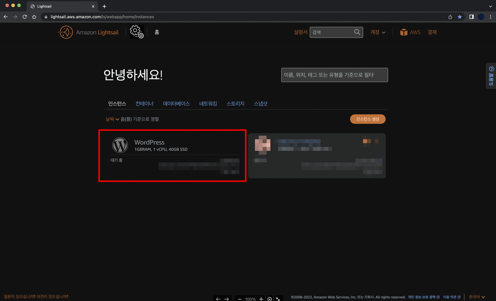This screenshot has width=496, height=301.
Task: Click the feedback link 질문이 있으십니까? 의견이 있으십니까?
Action: (x=36, y=296)
